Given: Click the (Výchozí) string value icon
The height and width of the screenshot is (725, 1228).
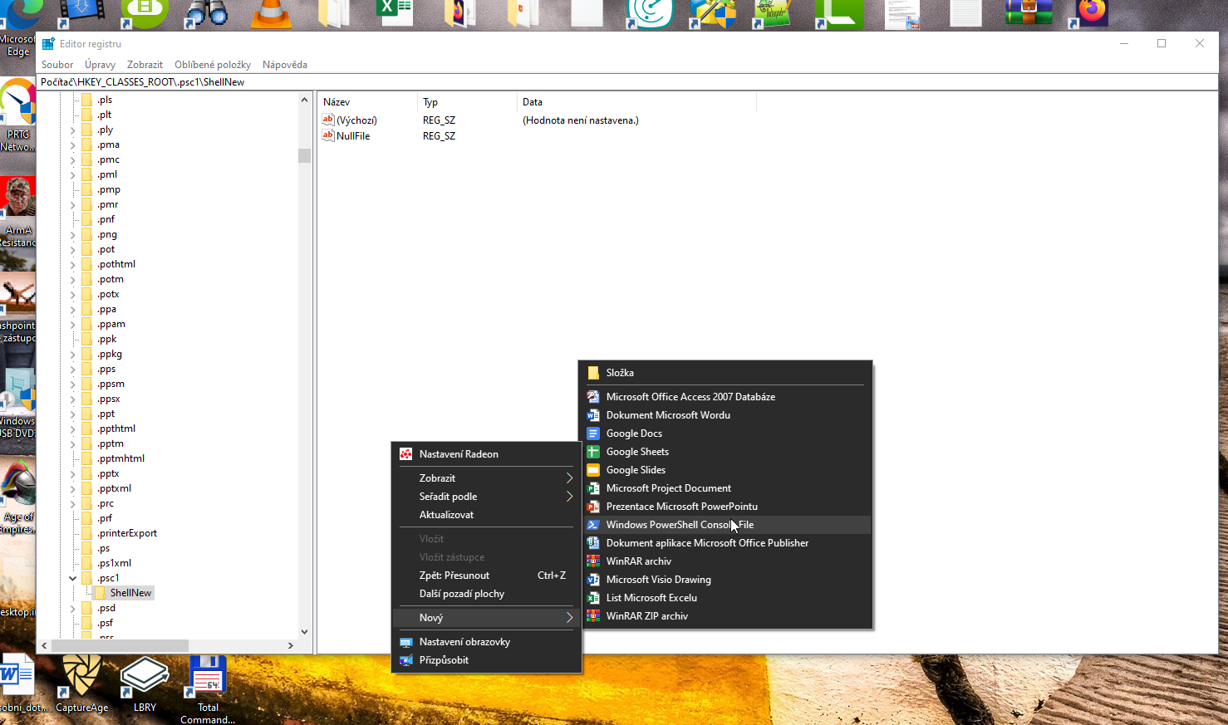Looking at the screenshot, I should pos(328,120).
